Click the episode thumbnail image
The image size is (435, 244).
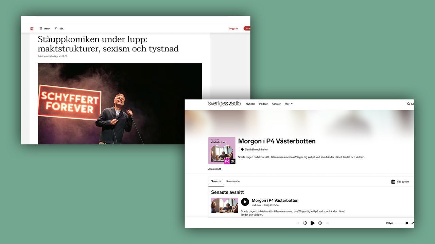tap(225, 205)
